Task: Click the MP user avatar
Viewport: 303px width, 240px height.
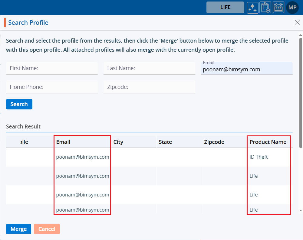Action: click(292, 8)
